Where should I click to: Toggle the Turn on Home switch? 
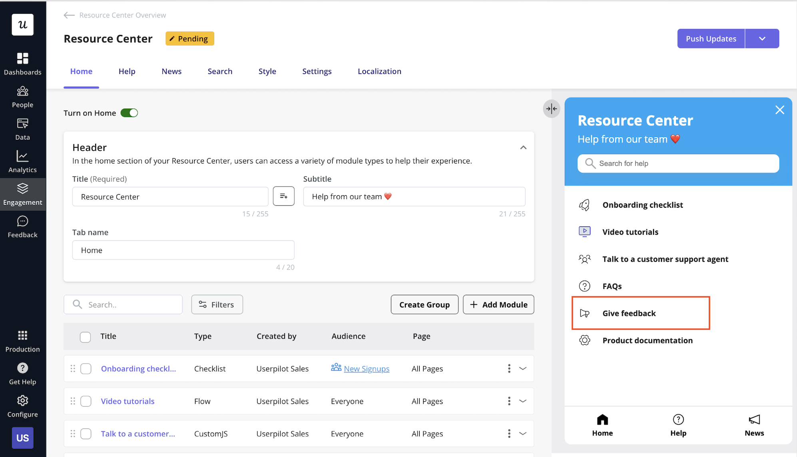click(x=129, y=113)
